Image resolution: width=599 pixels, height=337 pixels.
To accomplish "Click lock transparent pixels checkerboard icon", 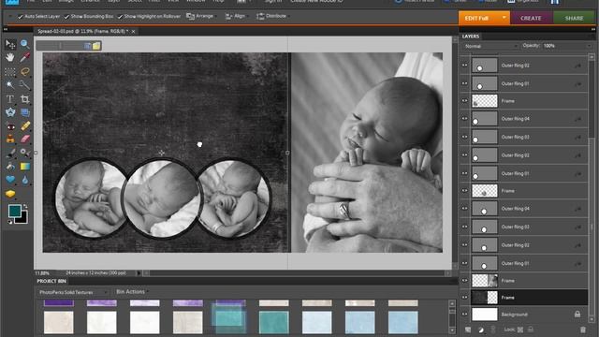I will 520,330.
